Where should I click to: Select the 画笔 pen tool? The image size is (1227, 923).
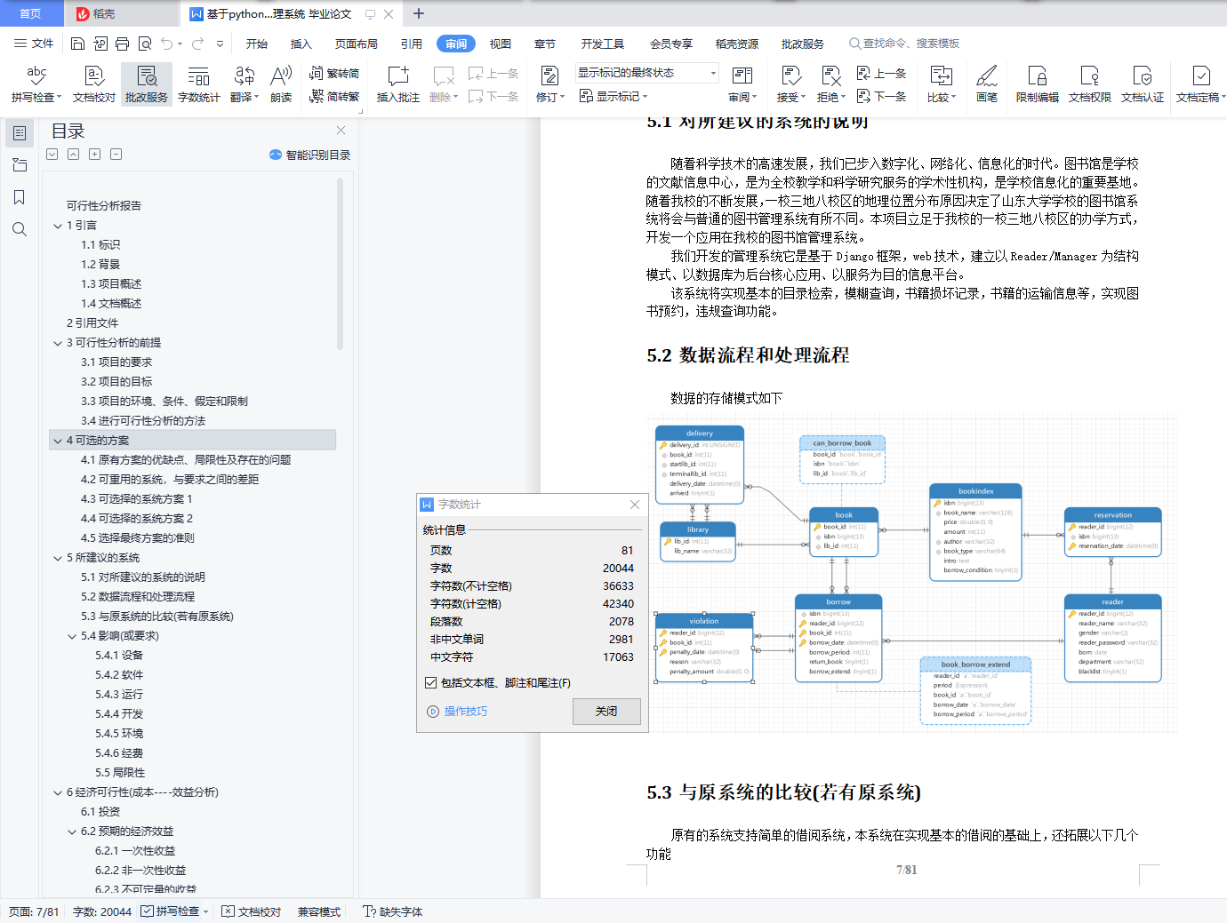click(x=987, y=84)
